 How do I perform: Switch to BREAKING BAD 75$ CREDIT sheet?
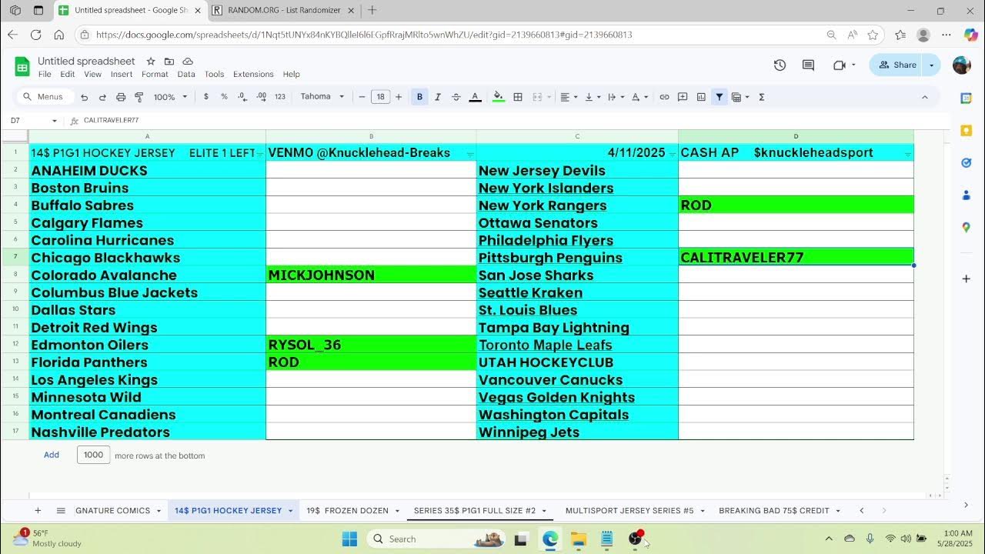774,511
